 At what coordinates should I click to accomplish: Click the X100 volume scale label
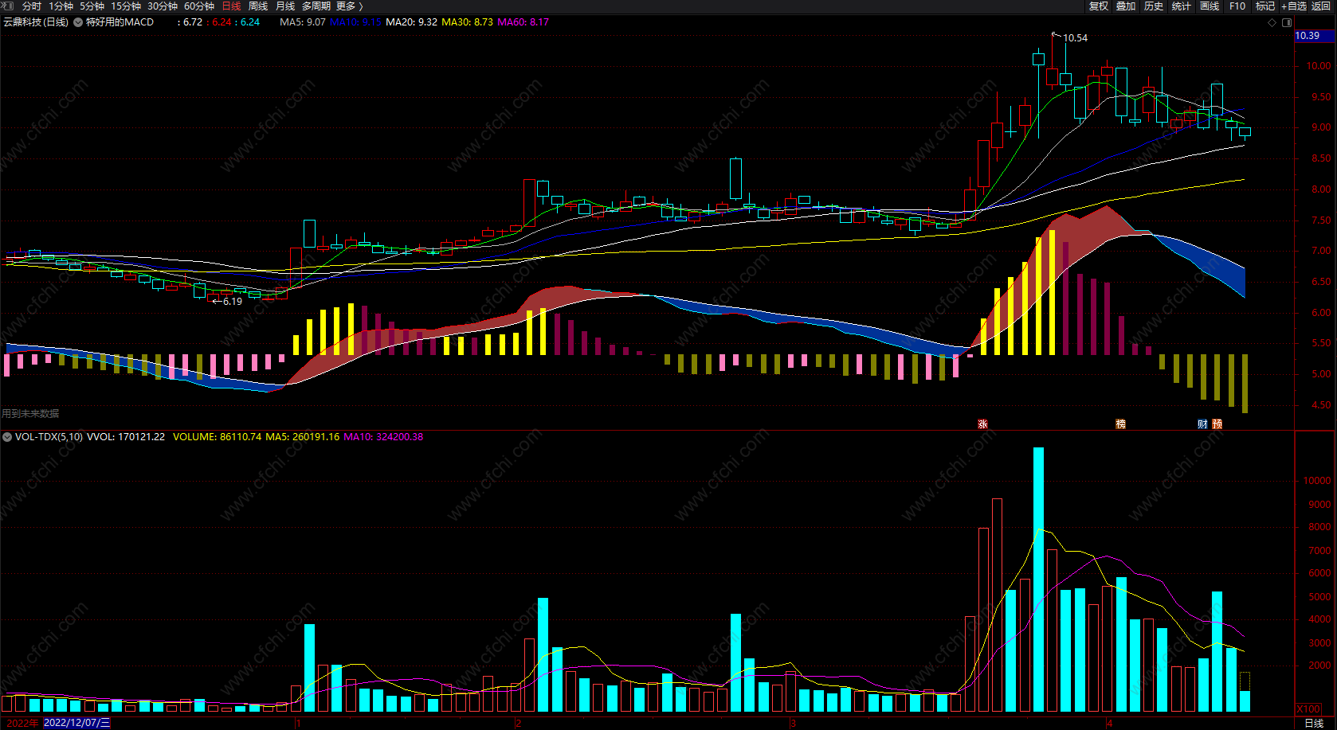(1308, 709)
